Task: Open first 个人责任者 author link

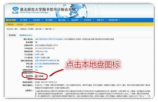Action: point(37,54)
